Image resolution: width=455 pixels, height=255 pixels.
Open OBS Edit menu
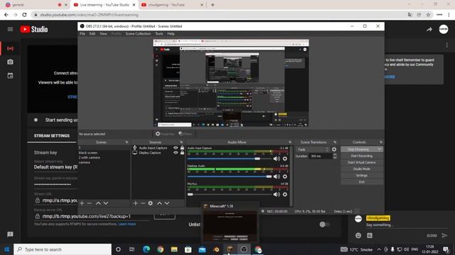[92, 34]
